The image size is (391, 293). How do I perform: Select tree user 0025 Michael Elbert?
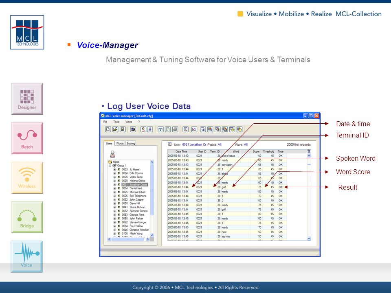(134, 192)
